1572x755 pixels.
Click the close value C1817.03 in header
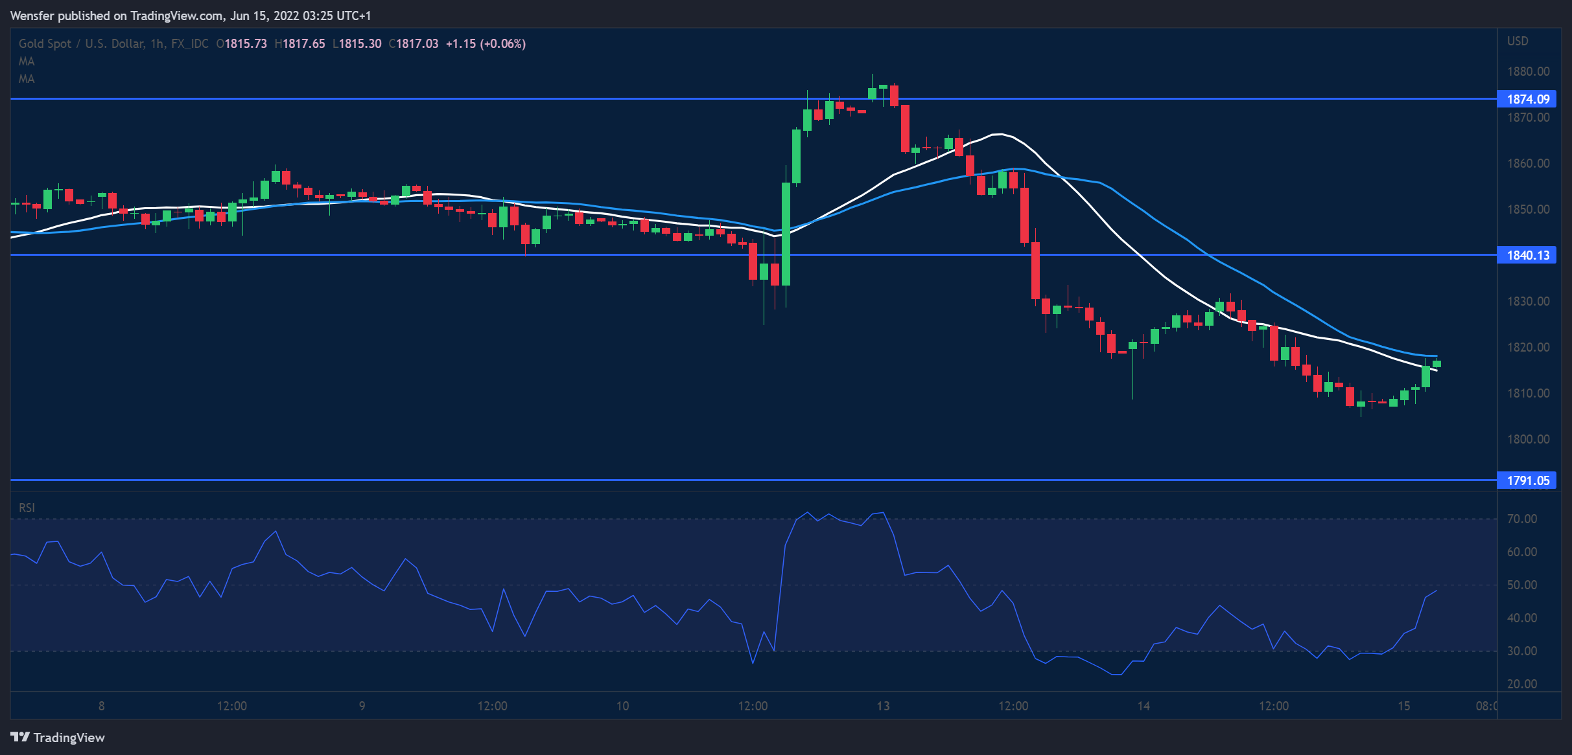tap(414, 43)
